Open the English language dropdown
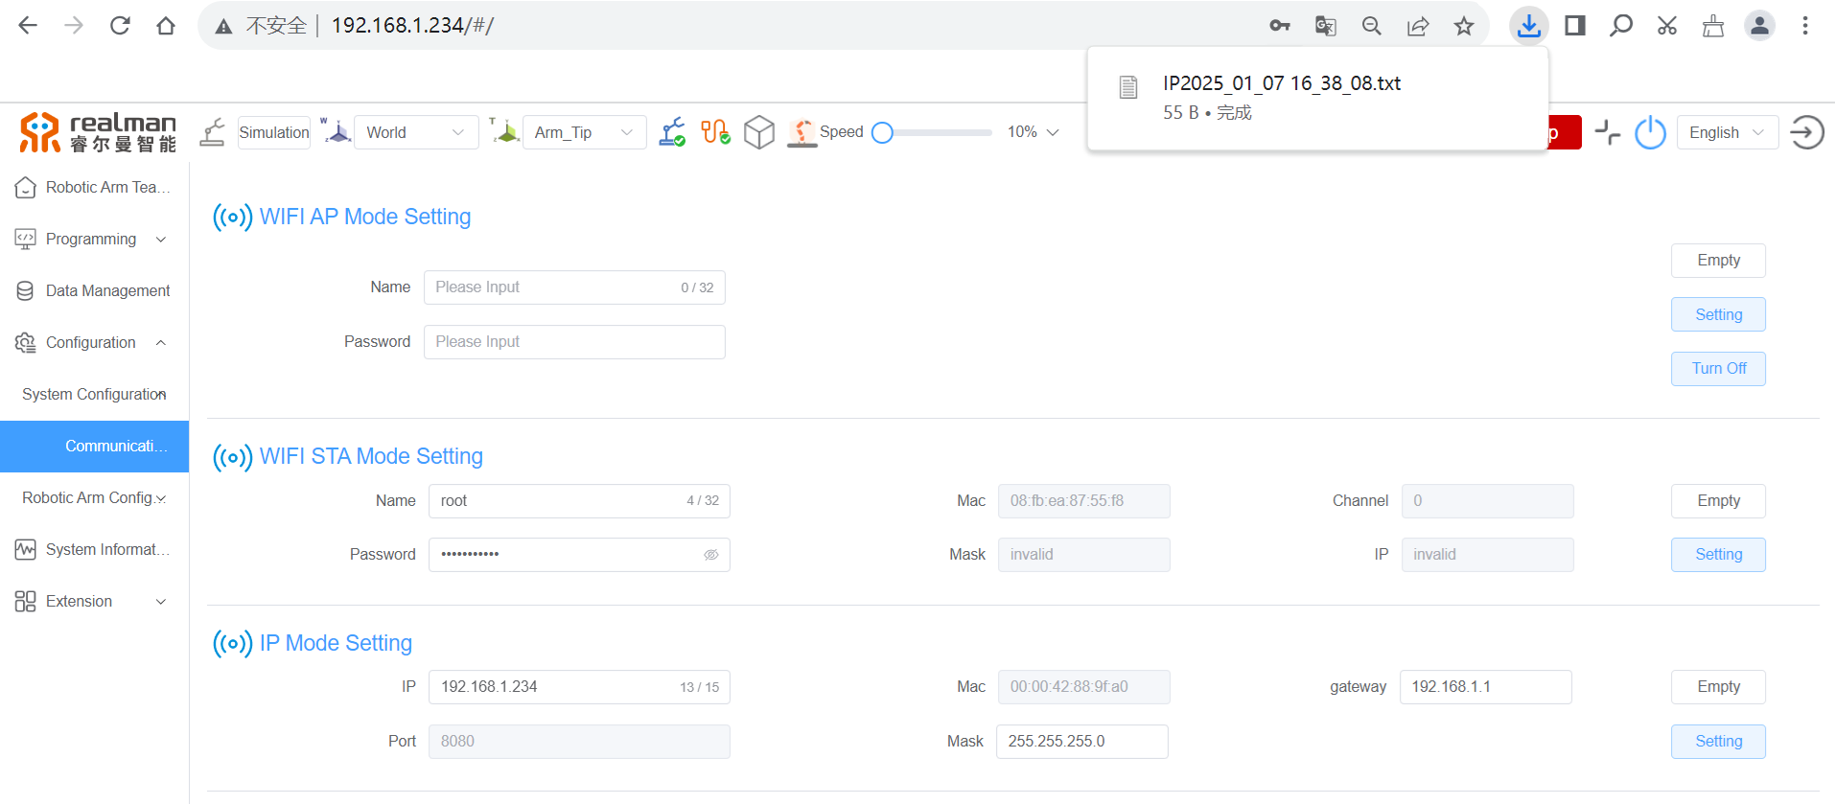The height and width of the screenshot is (804, 1835). pos(1727,132)
